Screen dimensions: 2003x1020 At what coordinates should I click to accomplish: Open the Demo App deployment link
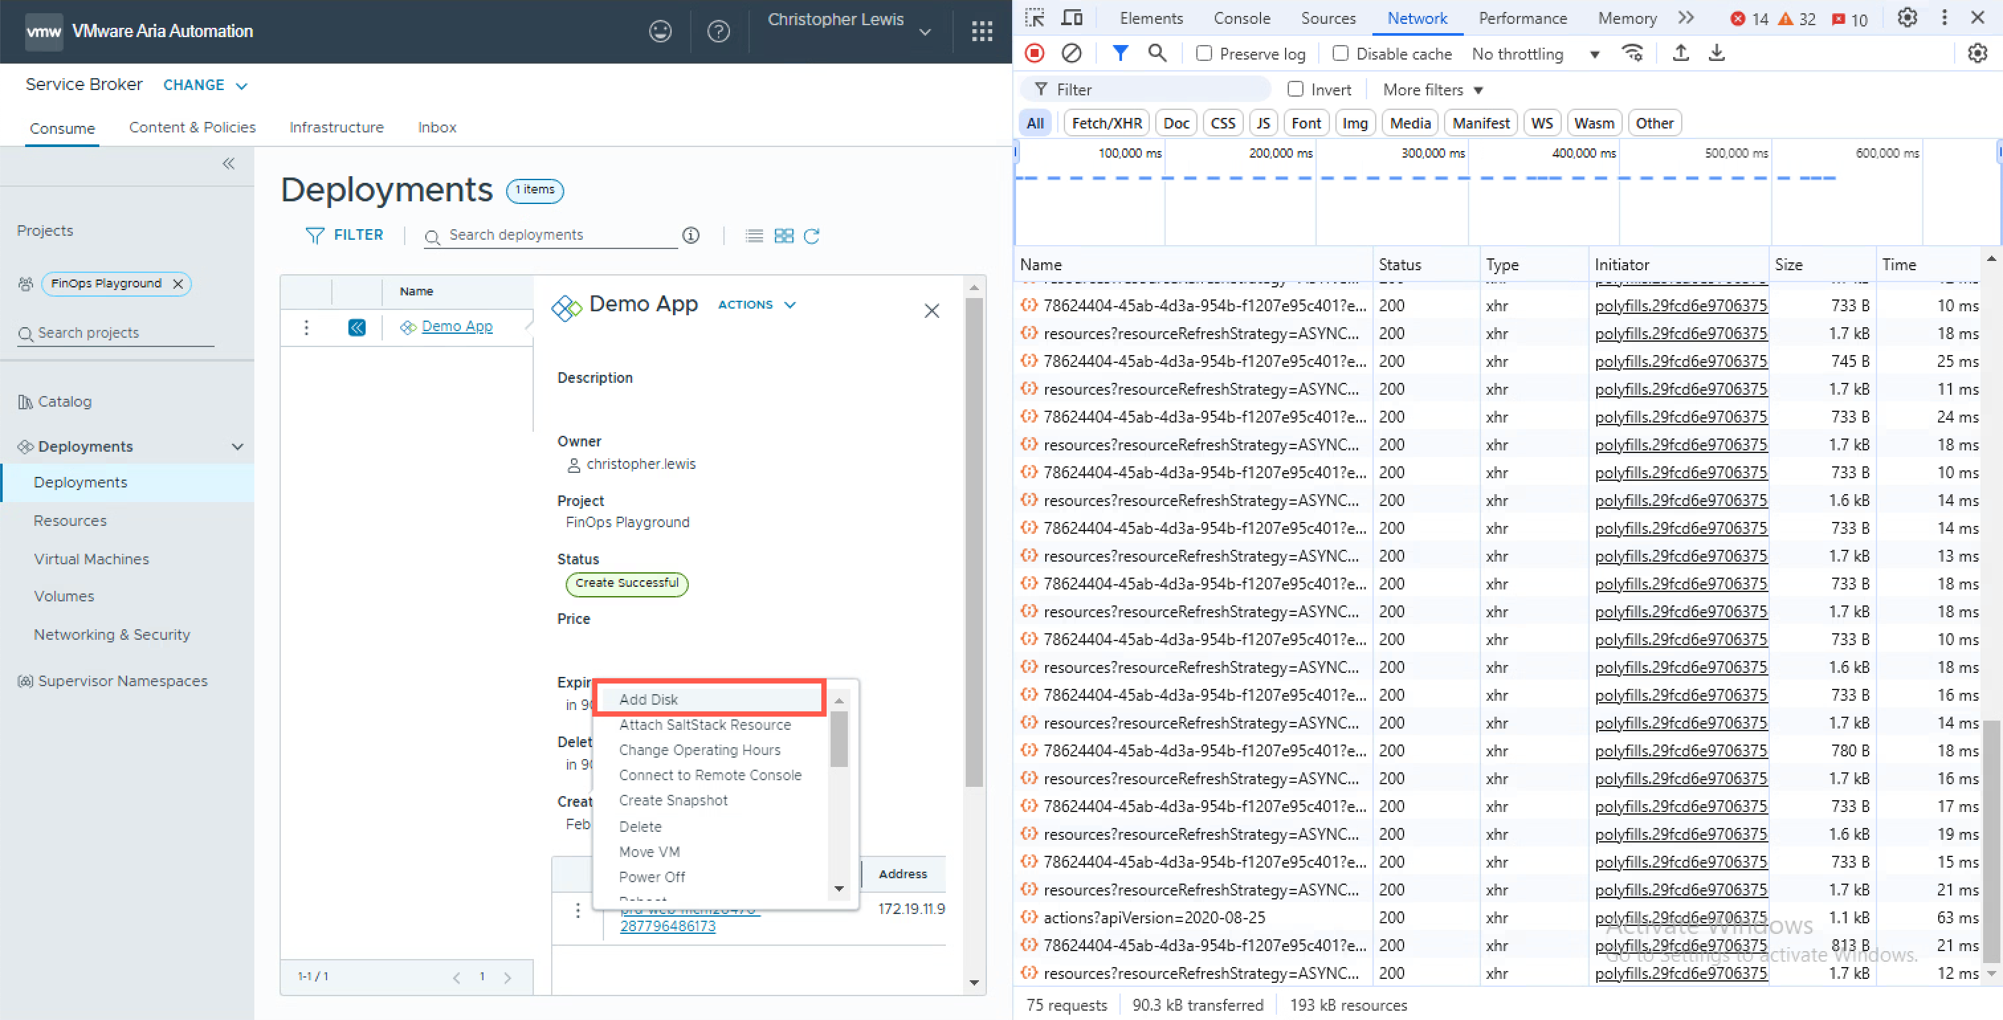point(456,327)
